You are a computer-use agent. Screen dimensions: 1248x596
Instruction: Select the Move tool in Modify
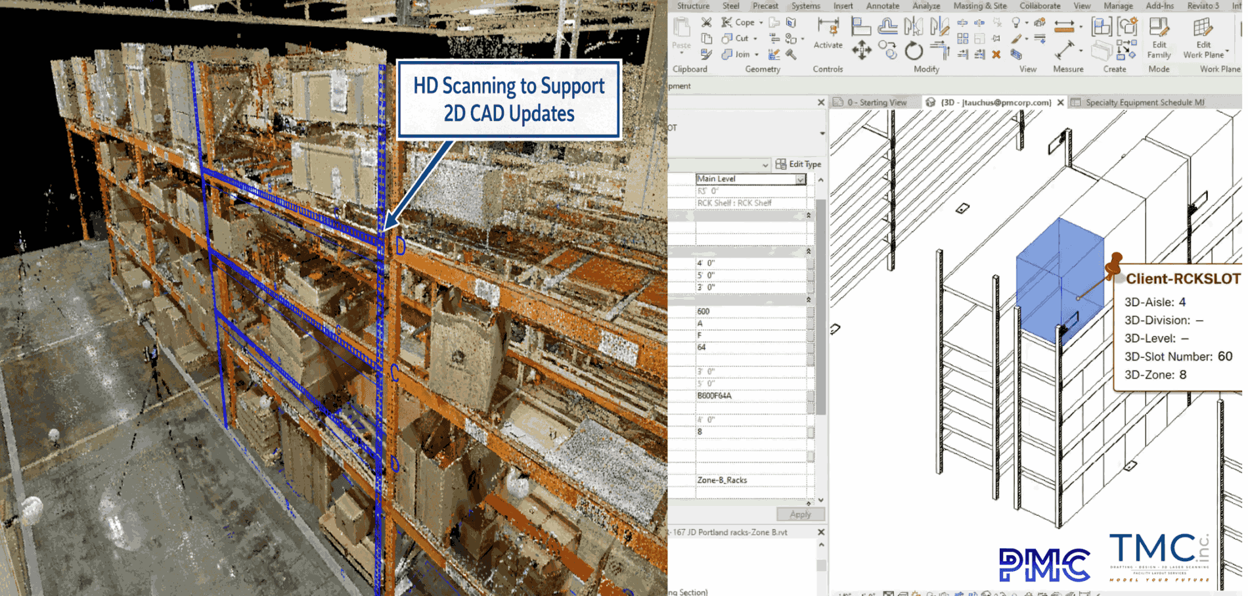tap(861, 50)
